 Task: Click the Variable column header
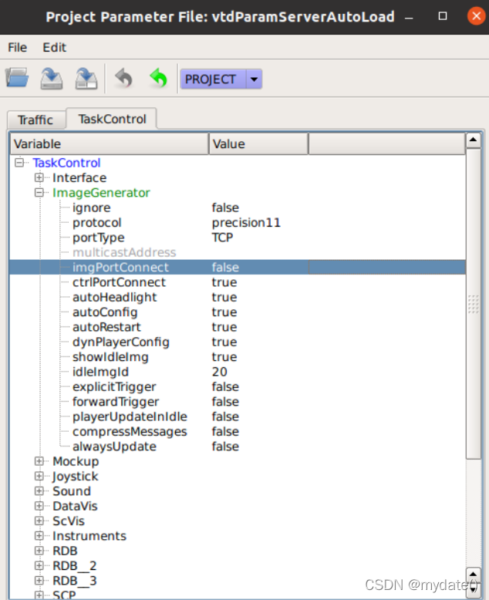pos(109,144)
